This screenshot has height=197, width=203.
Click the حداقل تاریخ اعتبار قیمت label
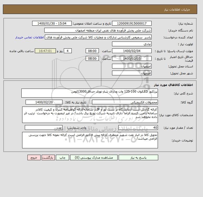click(x=181, y=59)
